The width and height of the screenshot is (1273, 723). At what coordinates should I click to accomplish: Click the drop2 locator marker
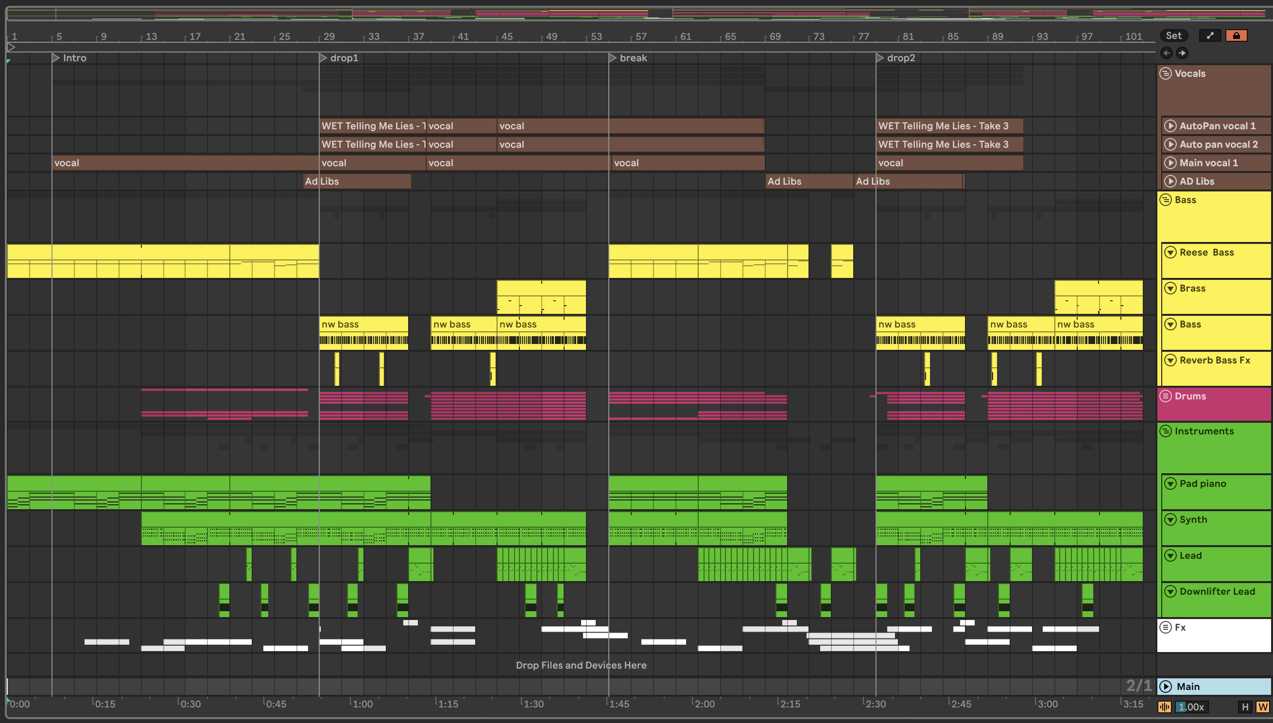point(895,58)
